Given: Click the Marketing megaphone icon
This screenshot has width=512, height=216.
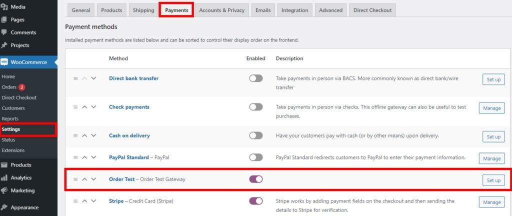Looking at the screenshot, I should (4, 190).
